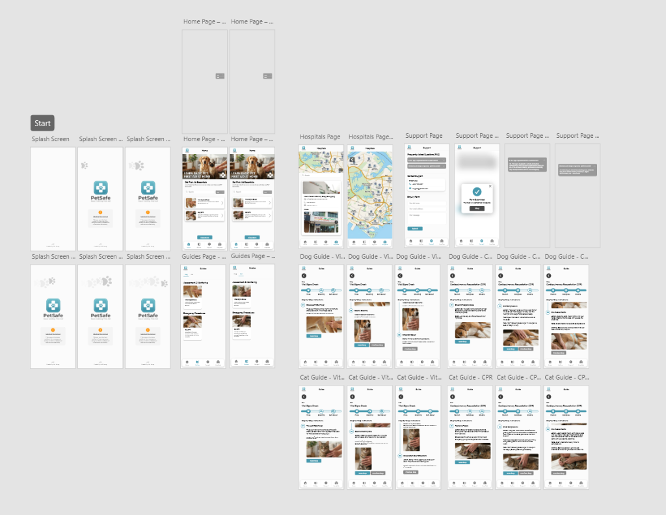Click the lone paw print on second splash screen
Image resolution: width=666 pixels, height=515 pixels.
point(85,165)
